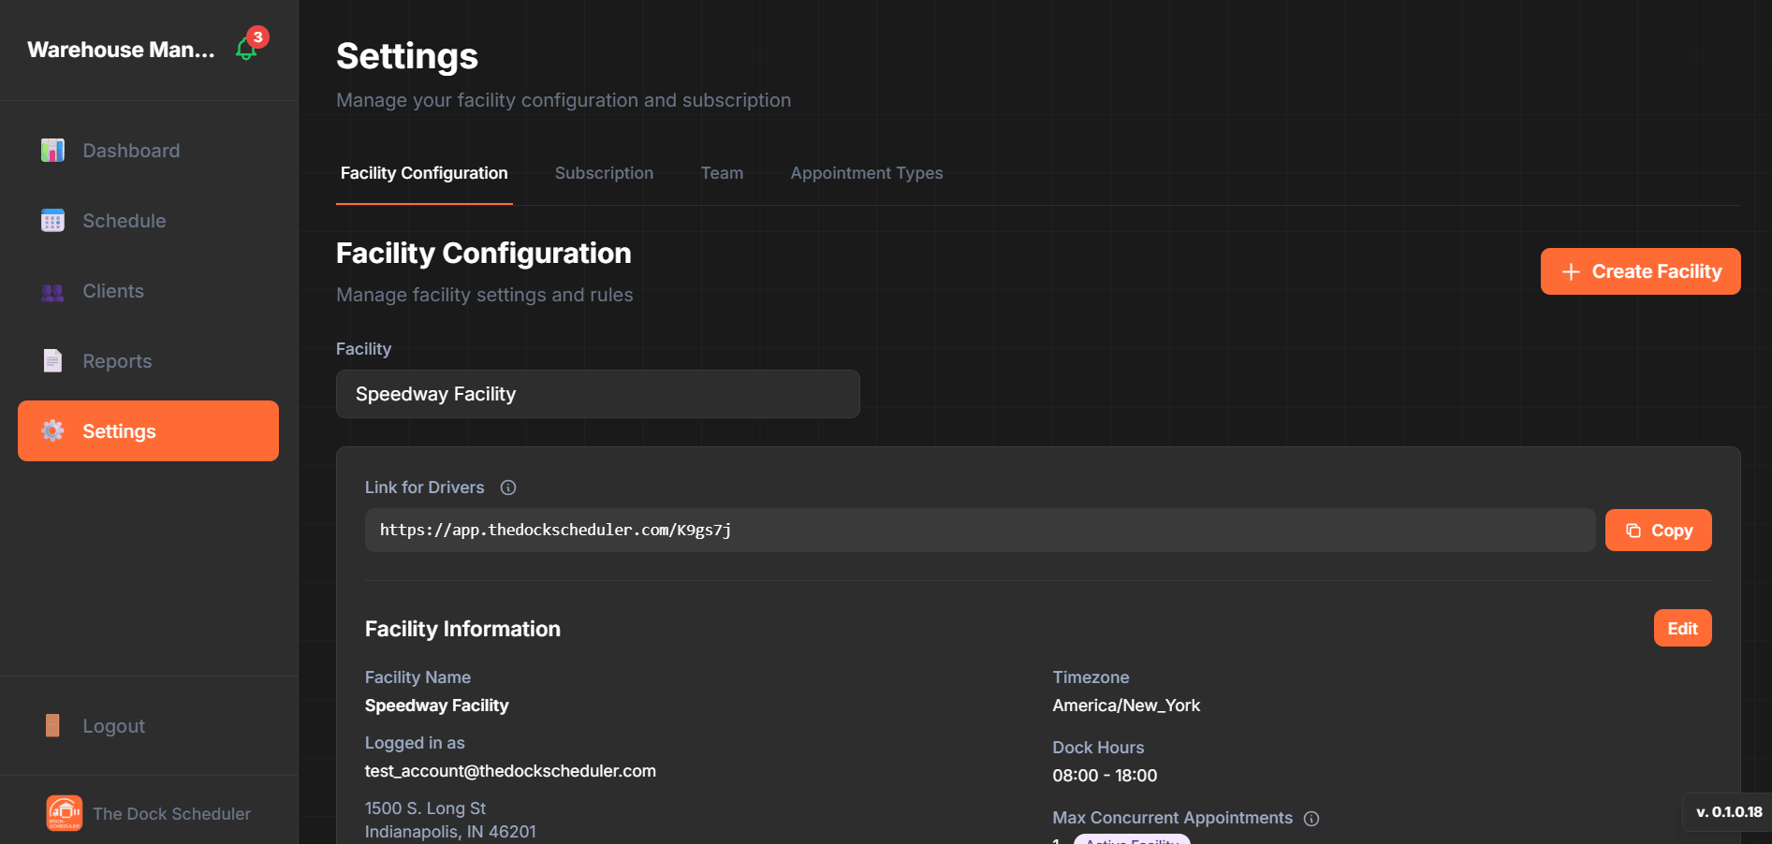The height and width of the screenshot is (844, 1772).
Task: Open the Reports page icon
Action: point(52,360)
